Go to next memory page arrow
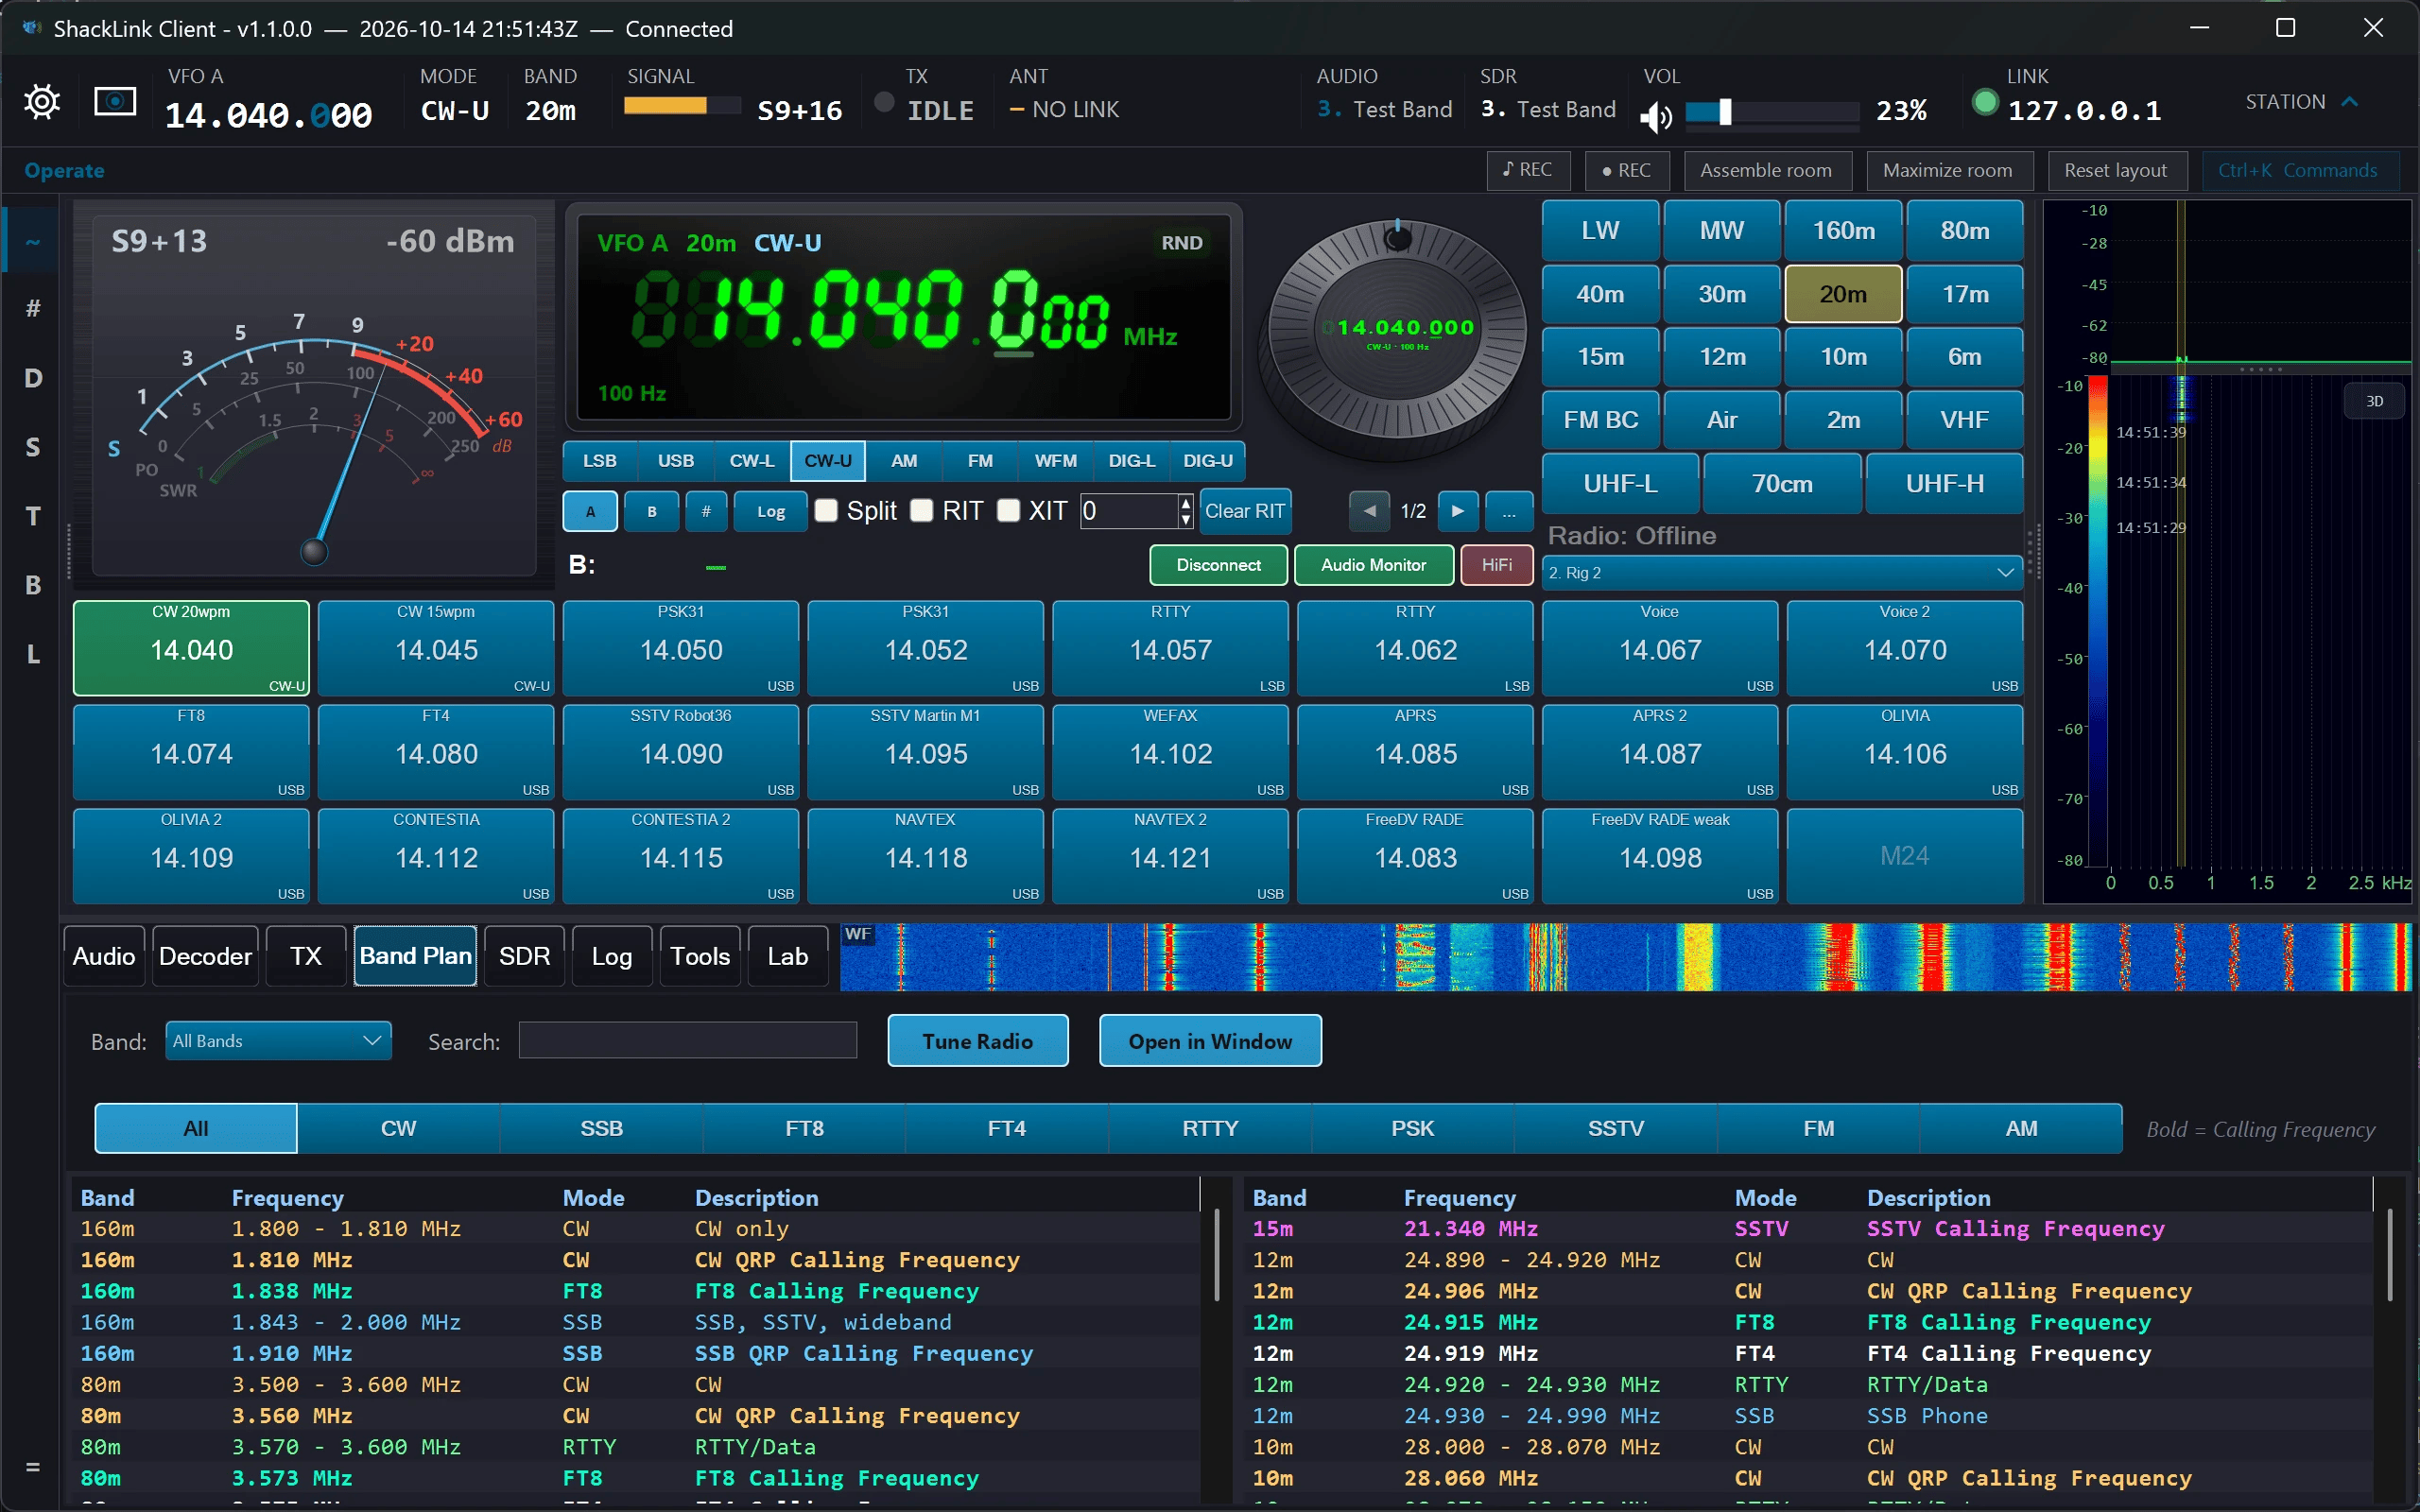This screenshot has height=1512, width=2420. 1458,511
